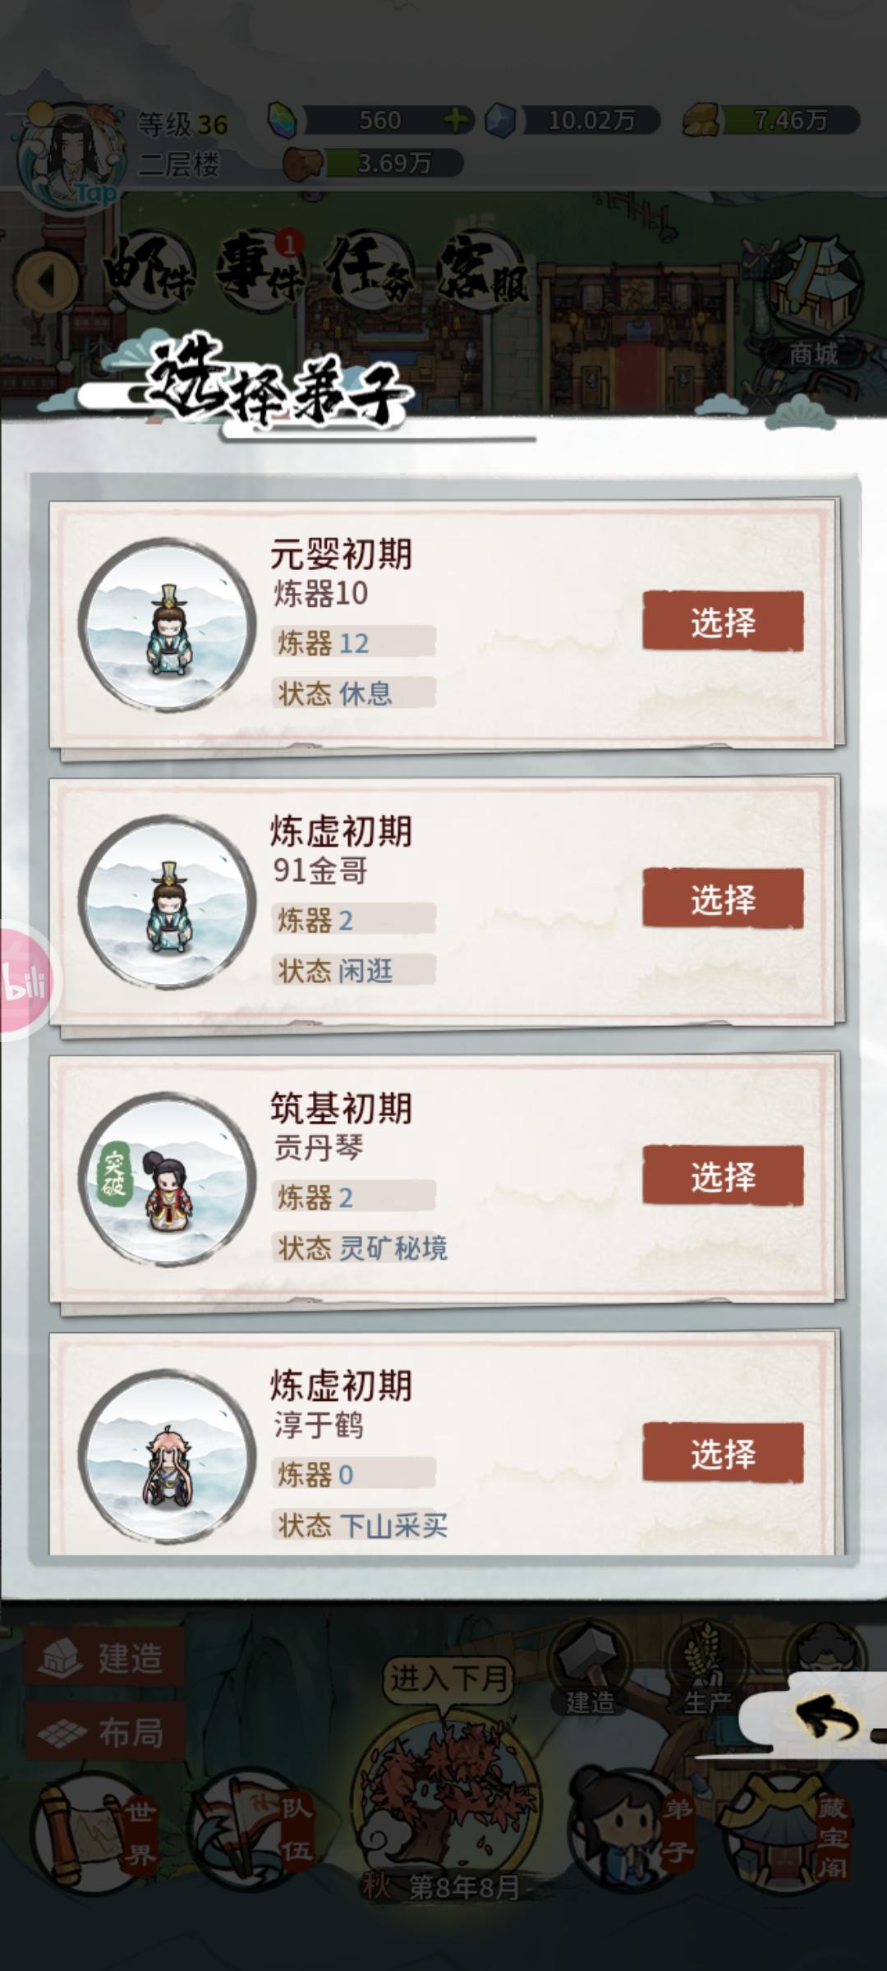887x1971 pixels.
Task: Open the 事件 events icon with badge
Action: [x=260, y=269]
